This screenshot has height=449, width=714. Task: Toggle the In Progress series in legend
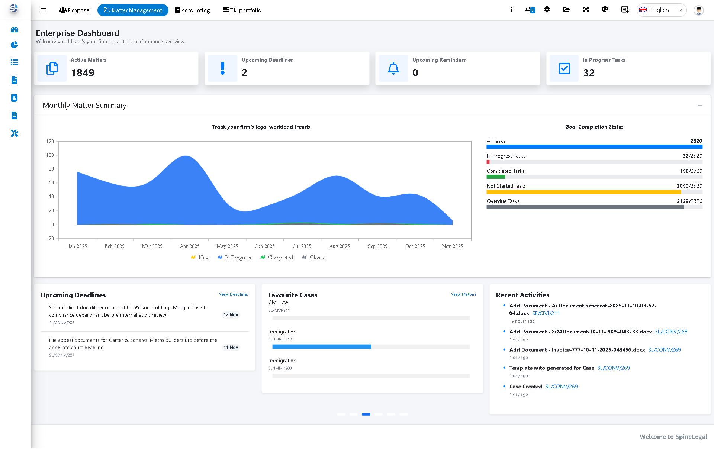point(234,258)
